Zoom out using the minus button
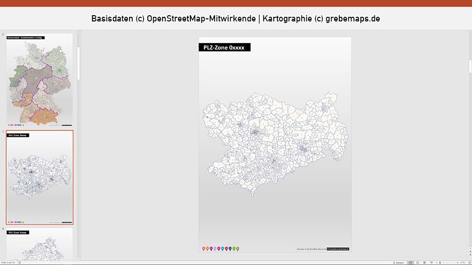 pyautogui.click(x=436, y=262)
